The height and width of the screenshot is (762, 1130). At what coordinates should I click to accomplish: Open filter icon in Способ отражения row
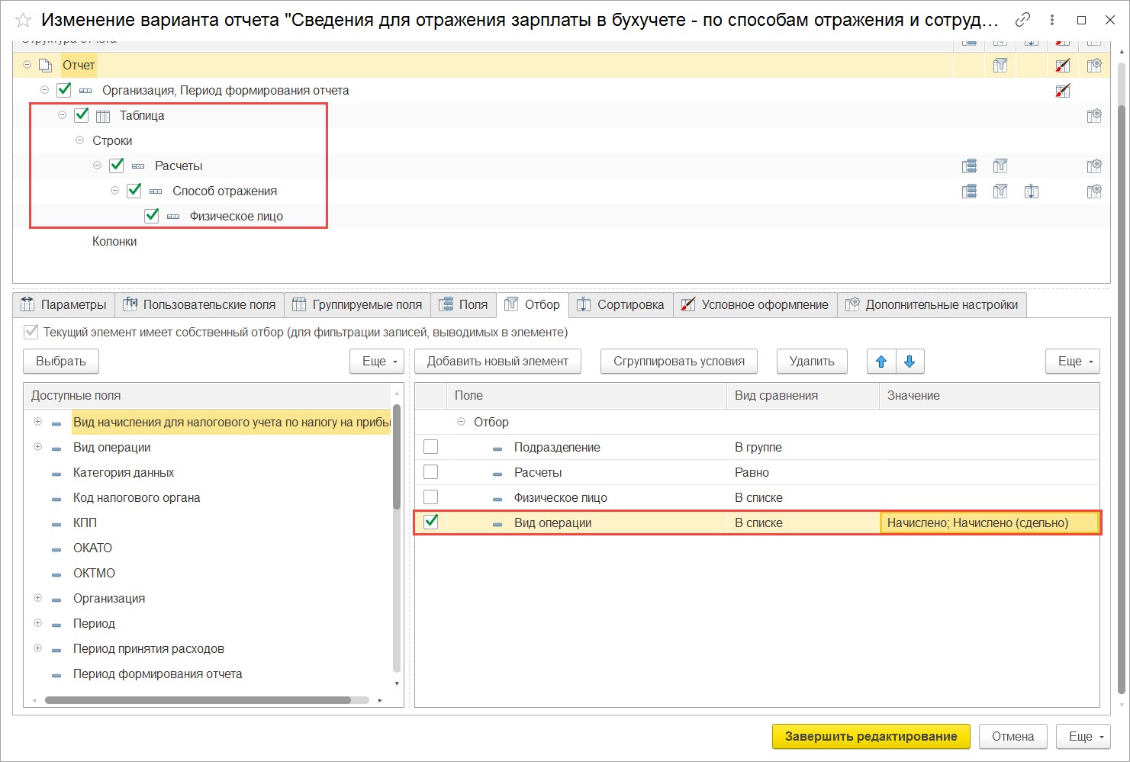click(1000, 191)
